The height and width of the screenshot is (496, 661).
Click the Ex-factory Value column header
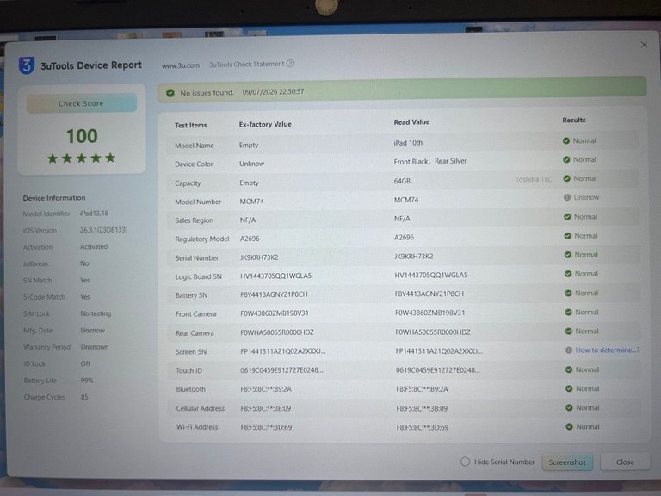click(x=265, y=124)
